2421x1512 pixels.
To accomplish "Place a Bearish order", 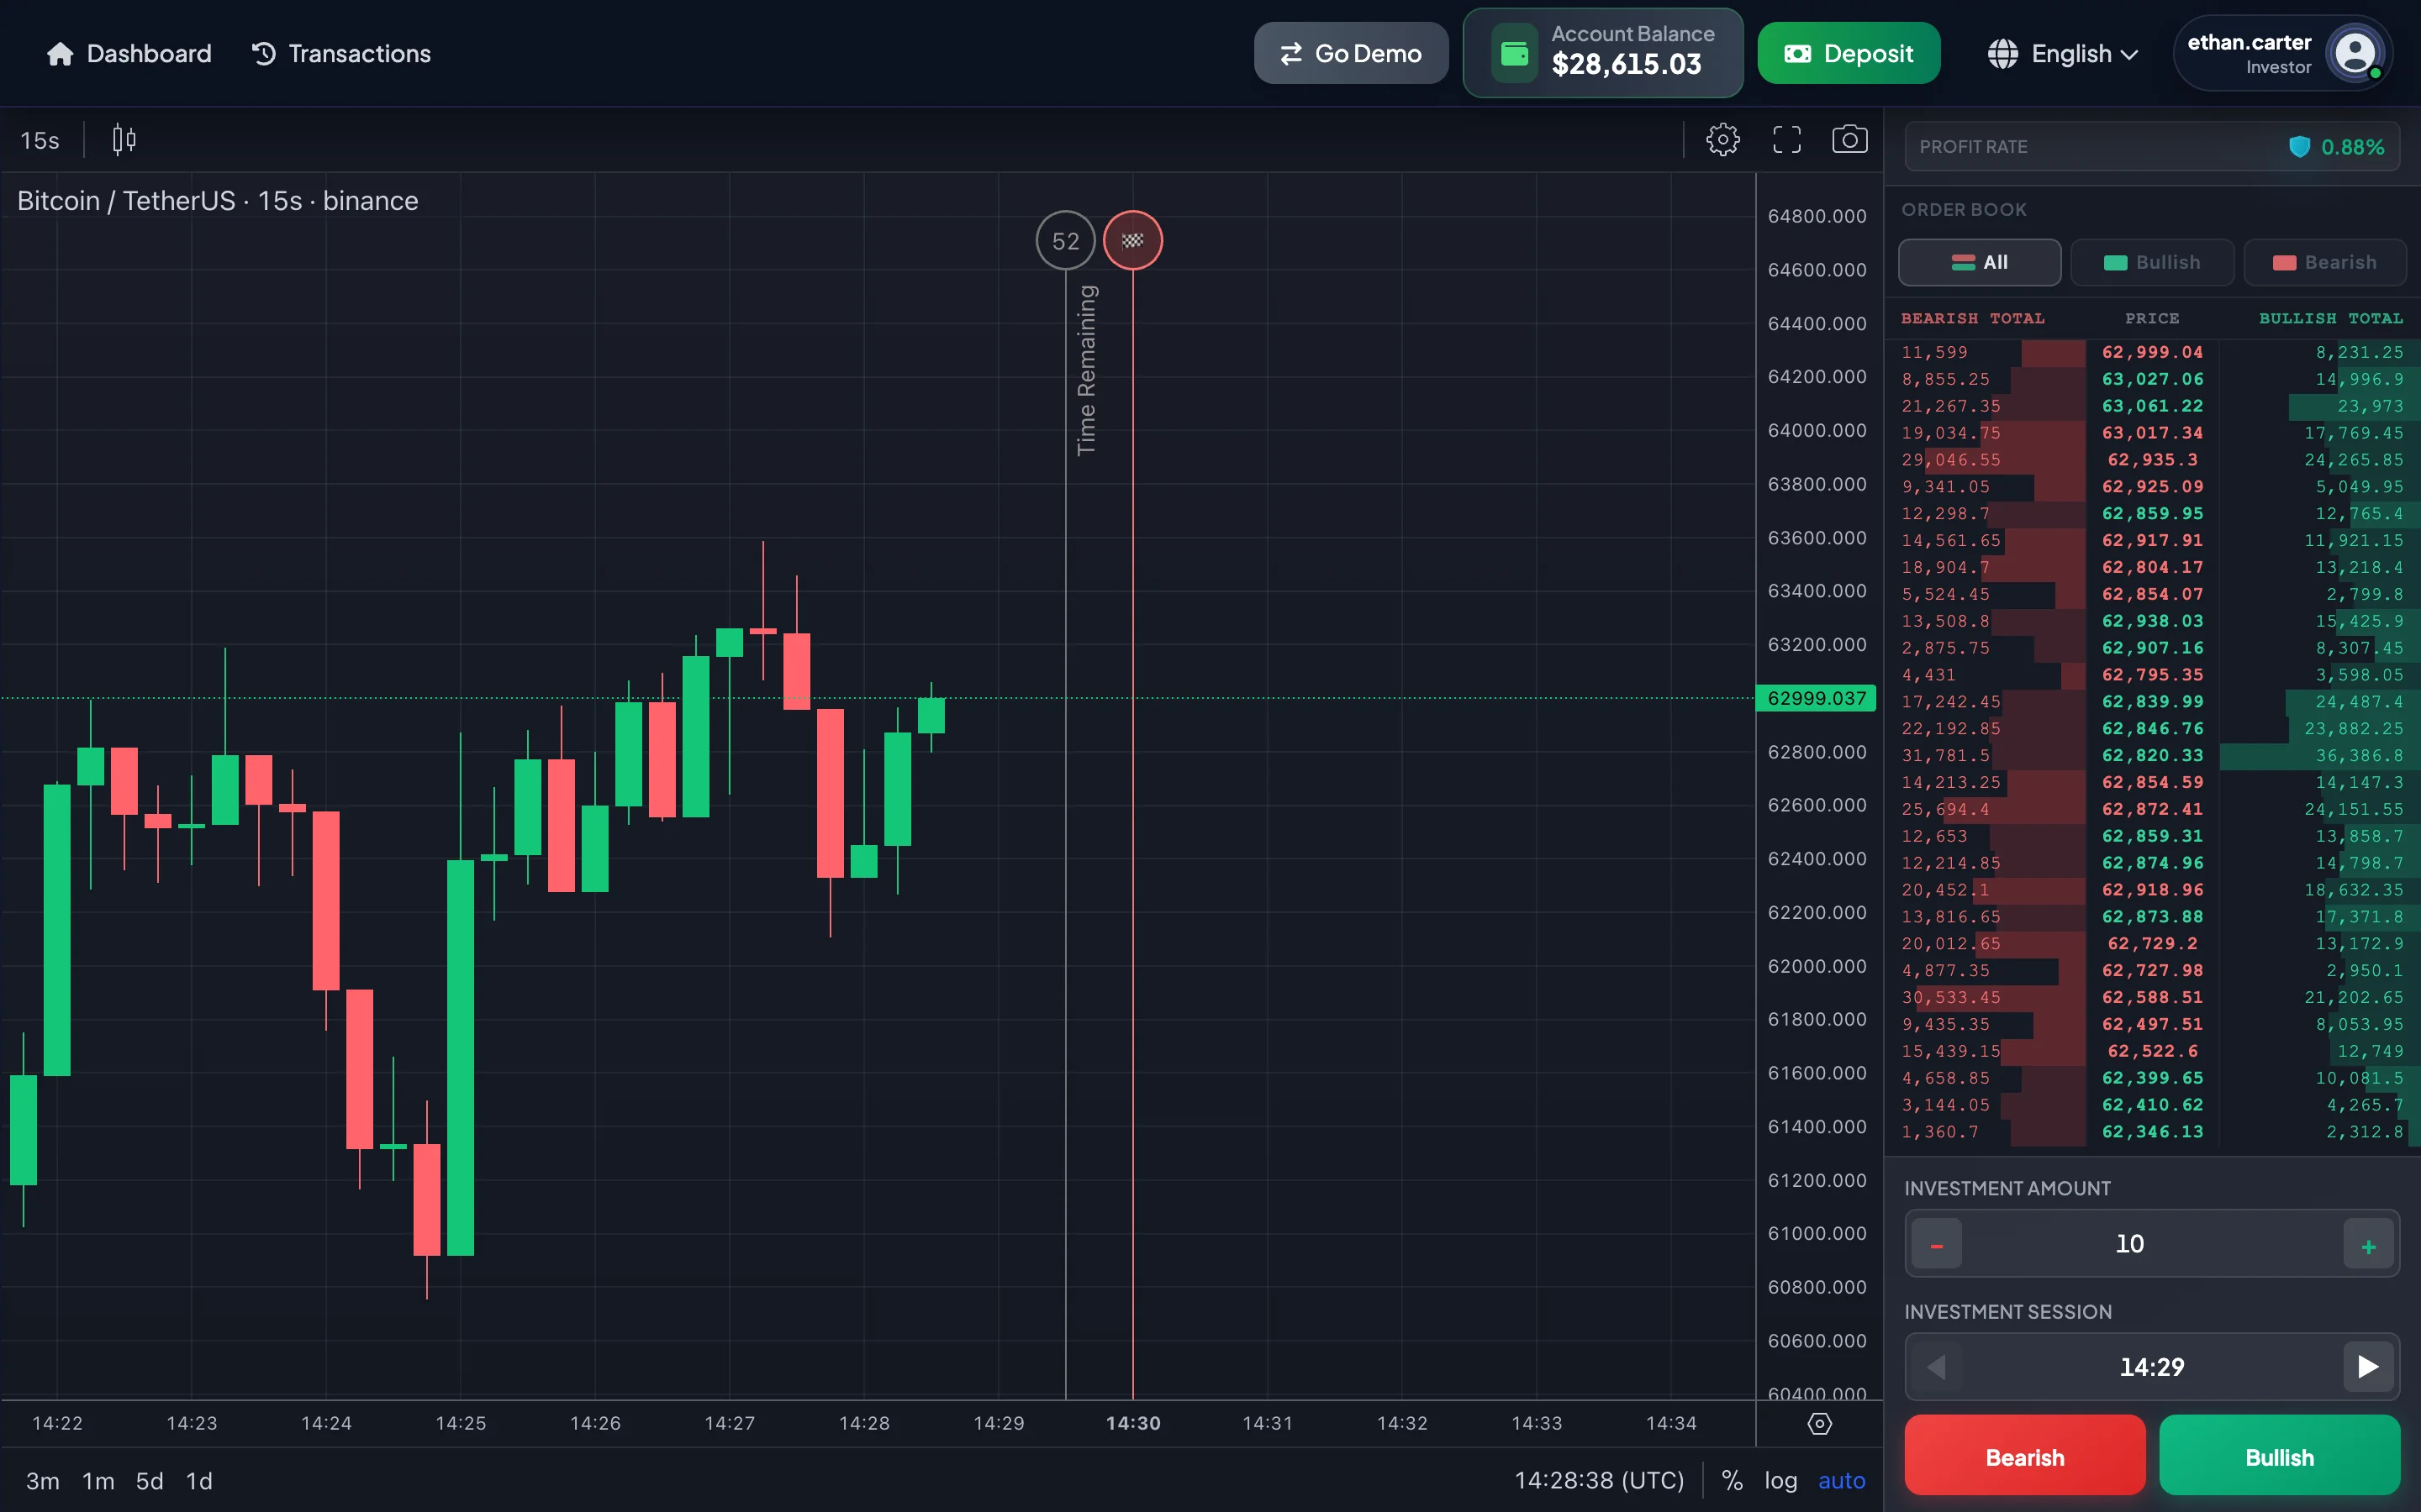I will [x=2025, y=1456].
